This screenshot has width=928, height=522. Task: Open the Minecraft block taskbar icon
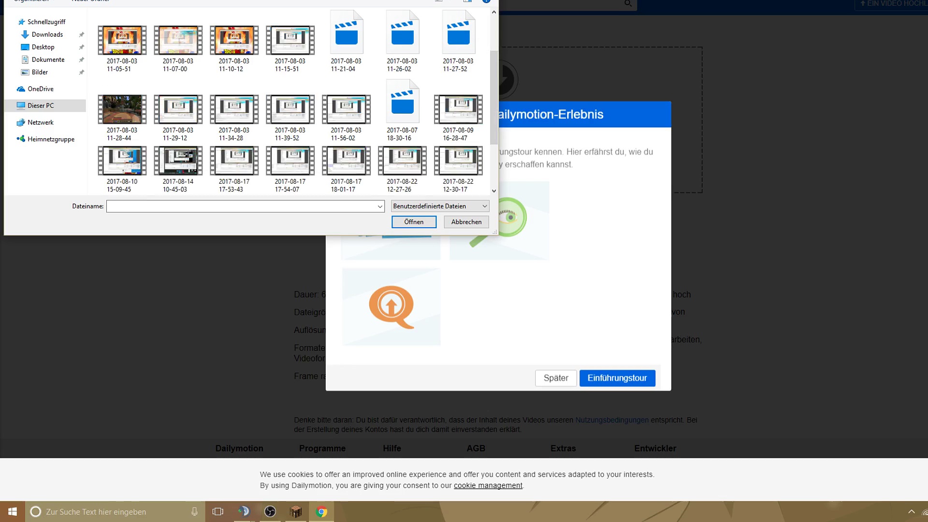click(x=296, y=511)
